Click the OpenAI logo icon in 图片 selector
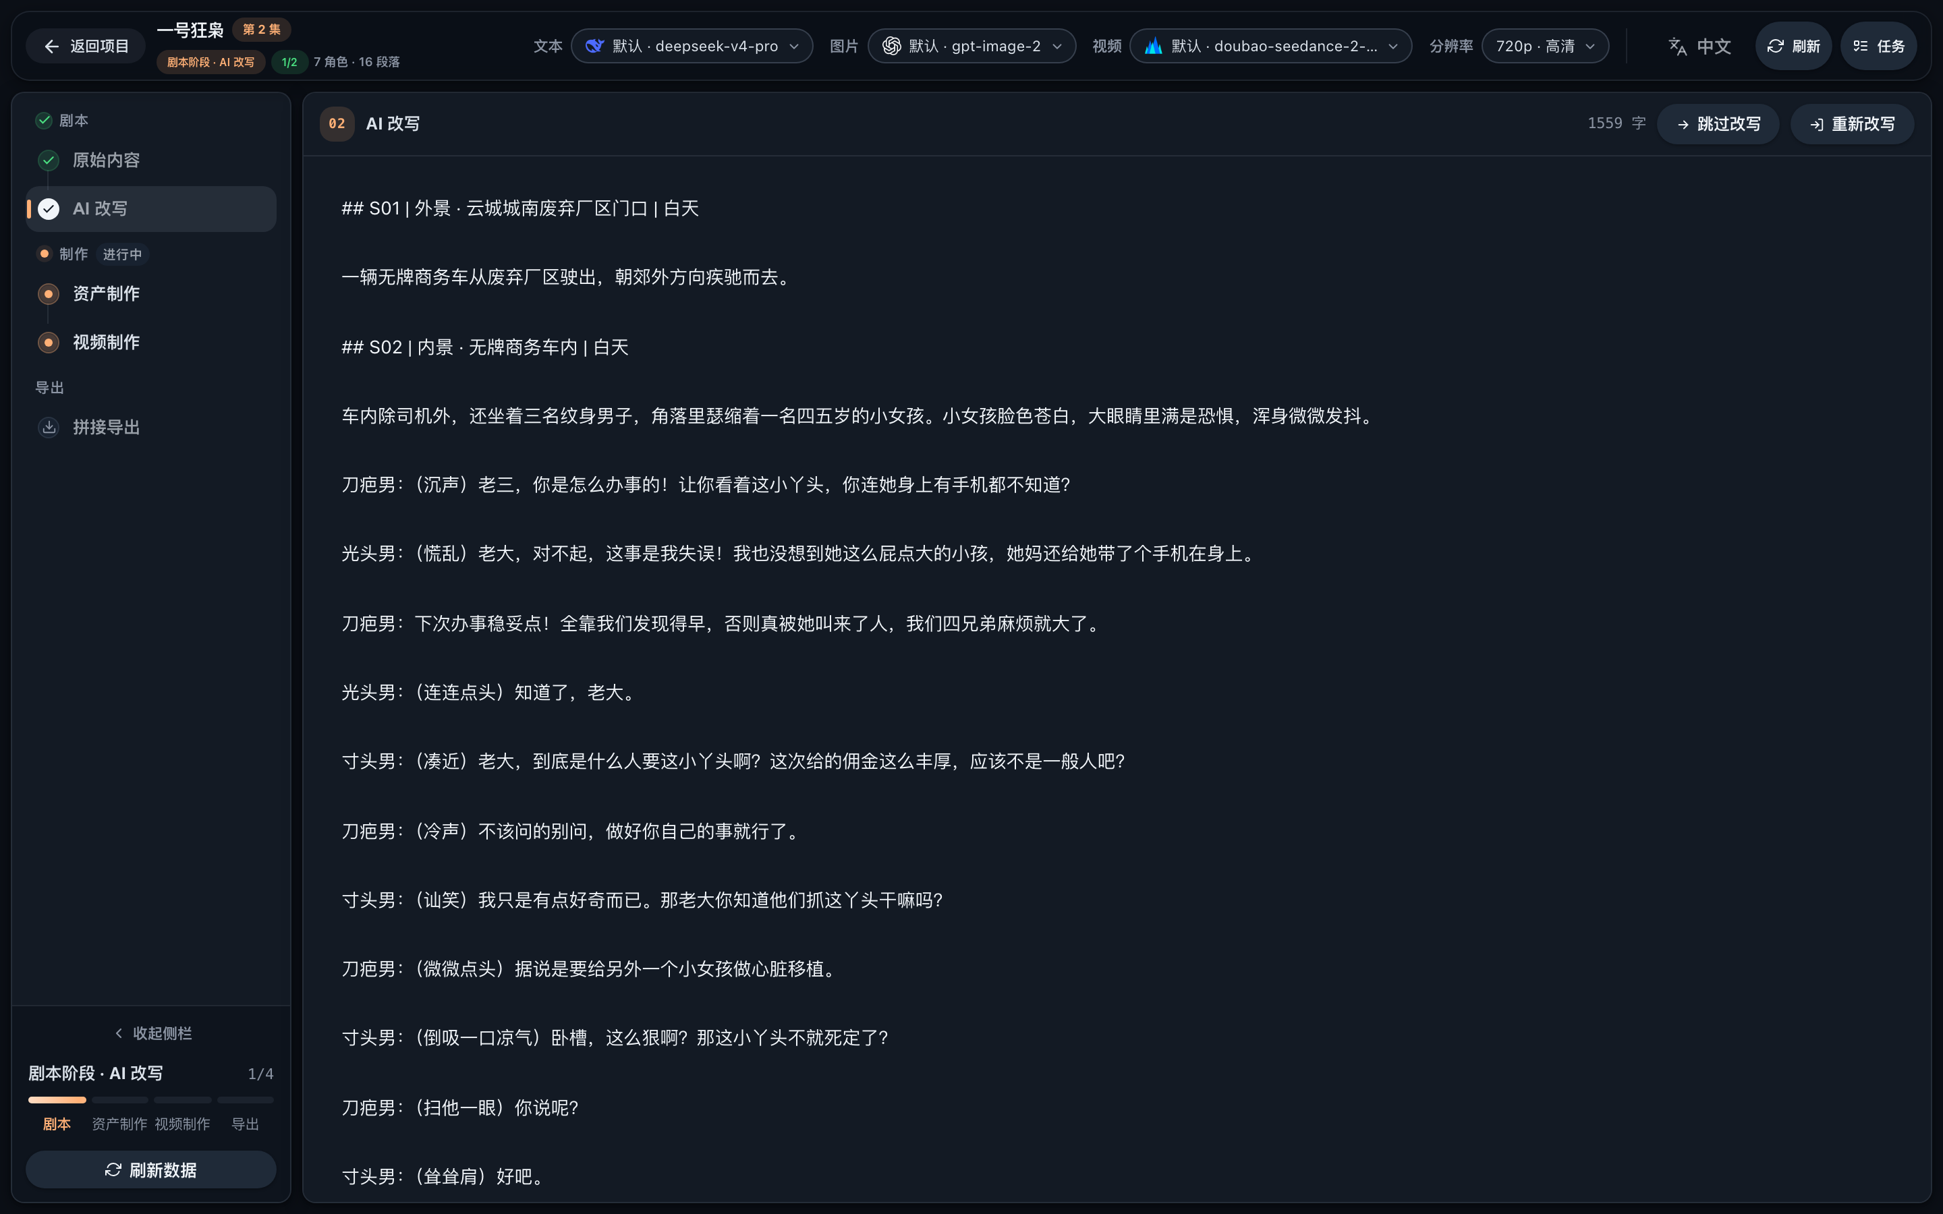 pos(891,46)
